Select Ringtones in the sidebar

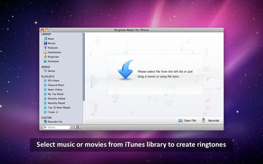(x=53, y=57)
